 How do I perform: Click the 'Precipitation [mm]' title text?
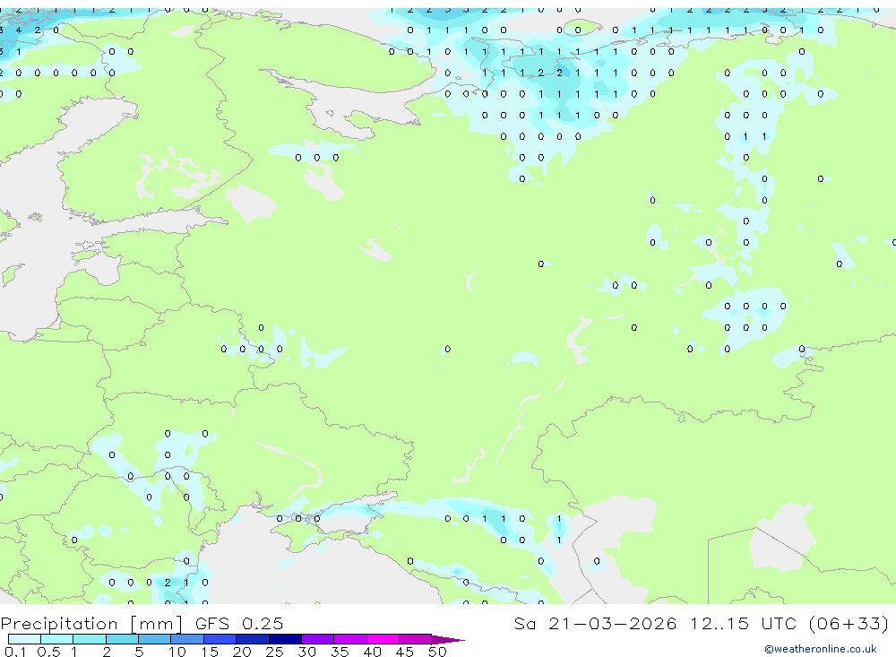[x=92, y=624]
